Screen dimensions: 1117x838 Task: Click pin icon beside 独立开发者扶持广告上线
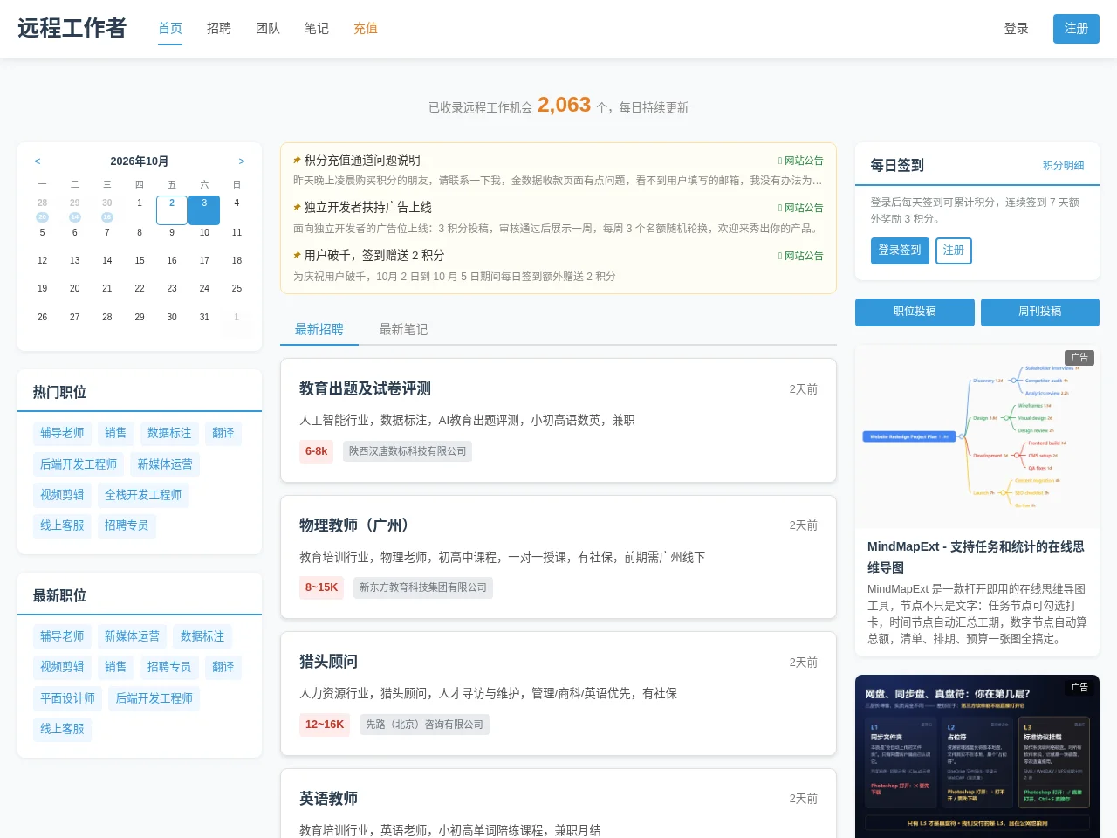[297, 208]
